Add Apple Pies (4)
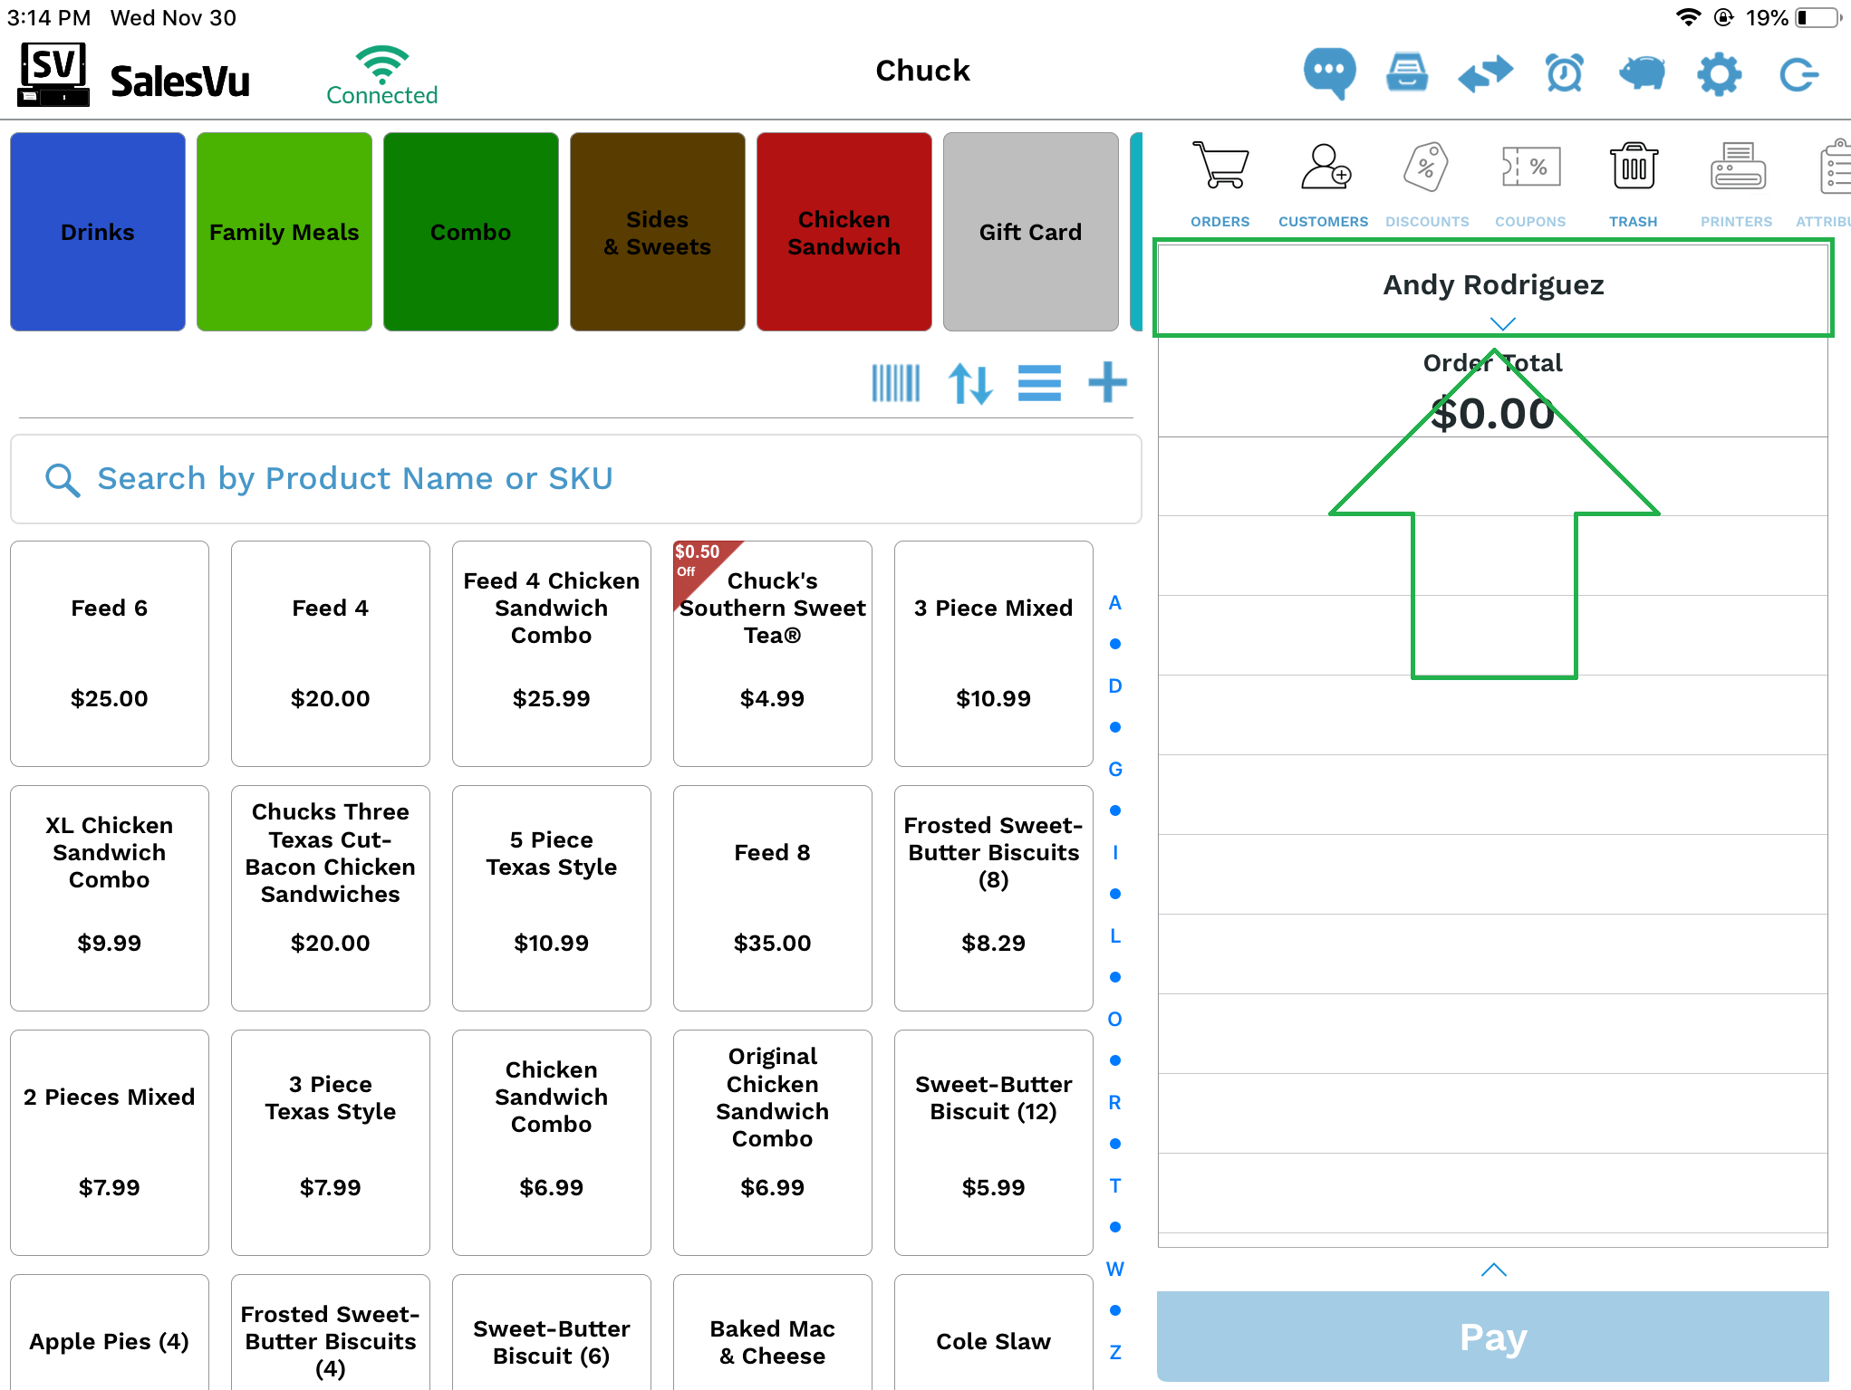This screenshot has width=1851, height=1390. pos(110,1333)
